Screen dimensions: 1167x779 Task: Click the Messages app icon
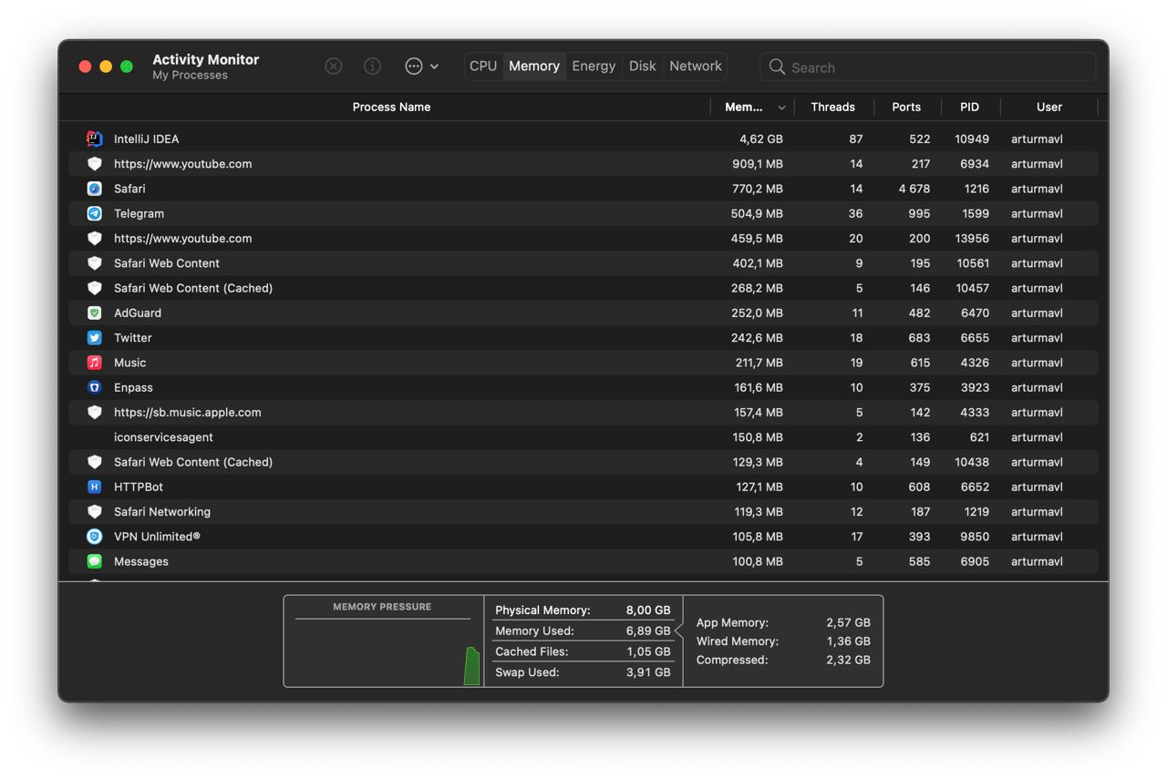(94, 561)
